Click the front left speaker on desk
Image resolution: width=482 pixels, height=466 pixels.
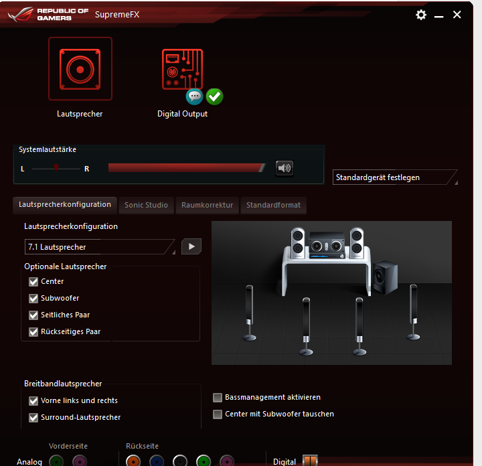pyautogui.click(x=297, y=243)
